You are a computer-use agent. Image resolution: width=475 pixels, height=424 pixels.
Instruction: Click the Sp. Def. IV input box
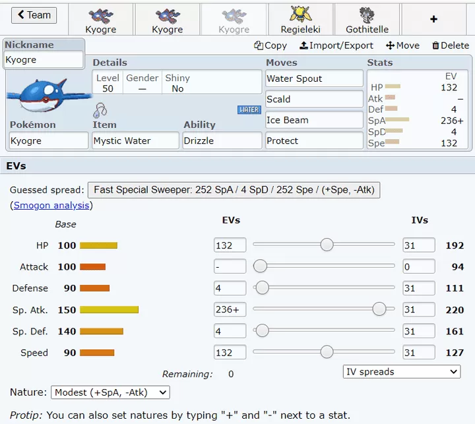coord(419,331)
